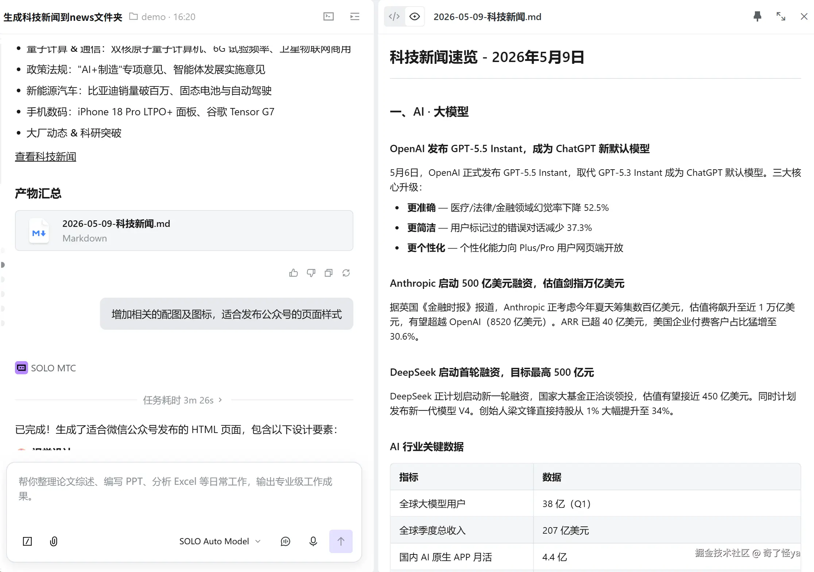Click the 更简洁 bullet item
814x572 pixels.
(499, 228)
